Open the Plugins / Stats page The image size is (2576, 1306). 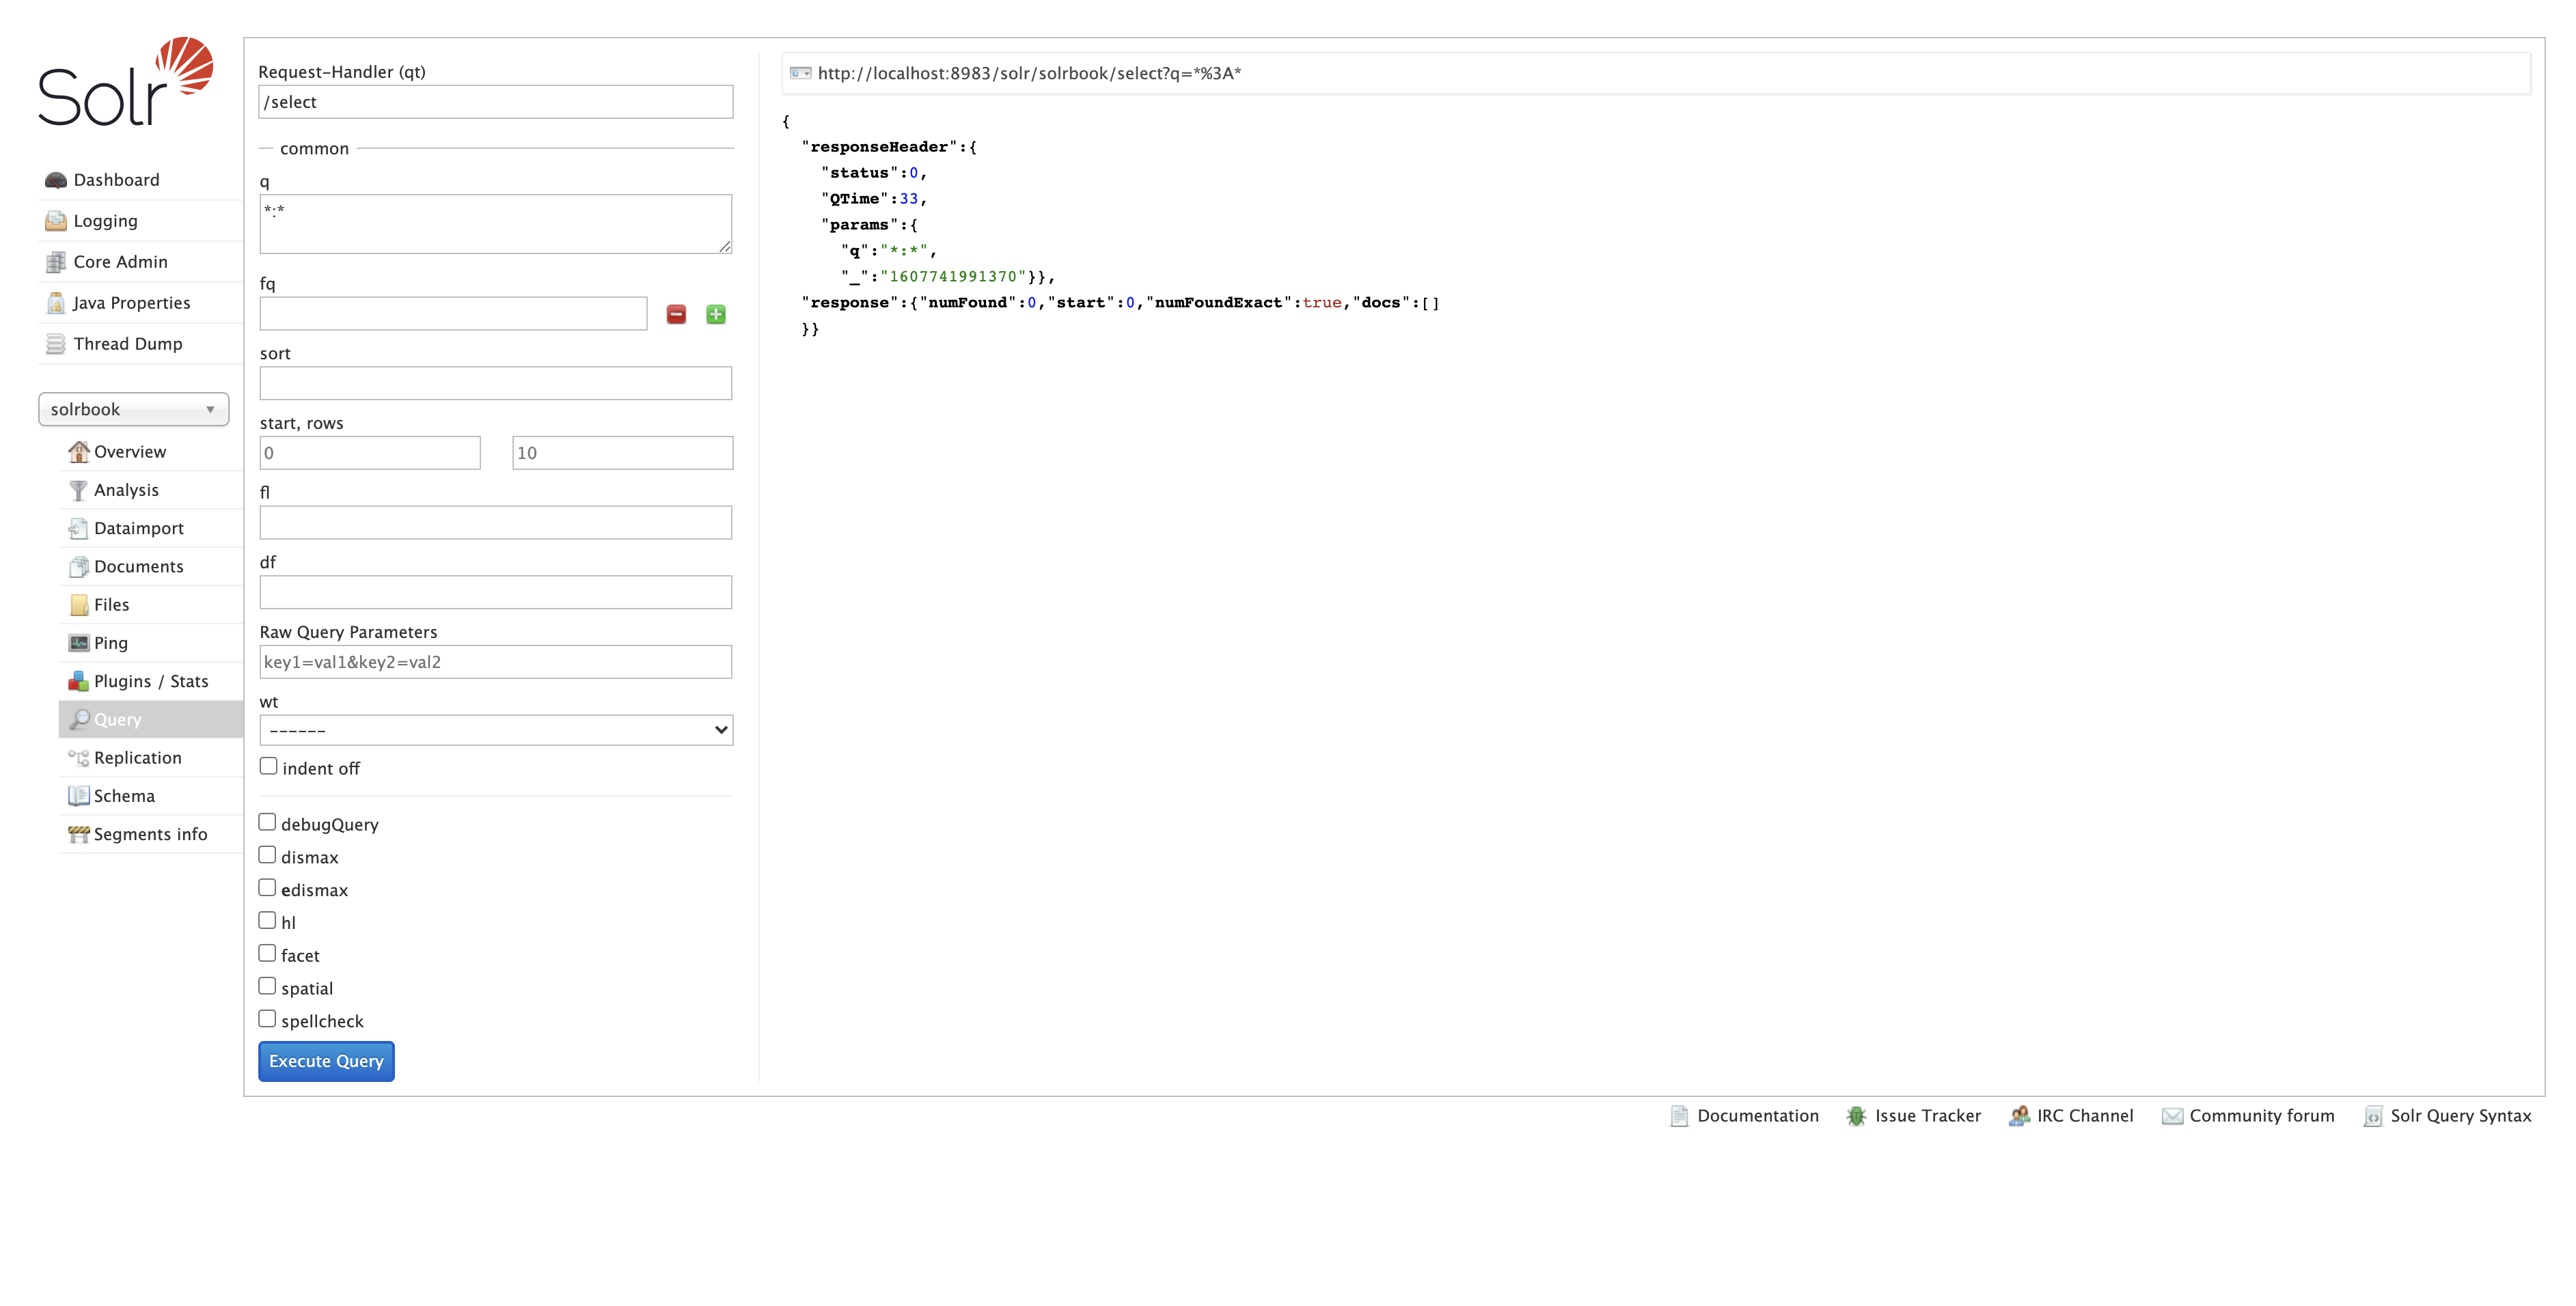(151, 681)
